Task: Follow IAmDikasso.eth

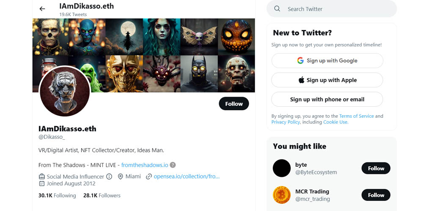Action: tap(234, 104)
